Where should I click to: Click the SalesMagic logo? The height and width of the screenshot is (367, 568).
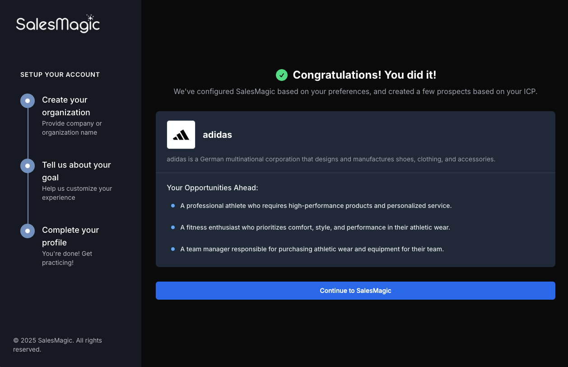click(58, 24)
